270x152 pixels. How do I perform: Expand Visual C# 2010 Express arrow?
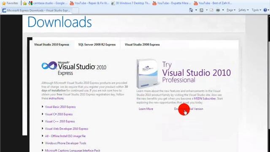[x=42, y=114]
